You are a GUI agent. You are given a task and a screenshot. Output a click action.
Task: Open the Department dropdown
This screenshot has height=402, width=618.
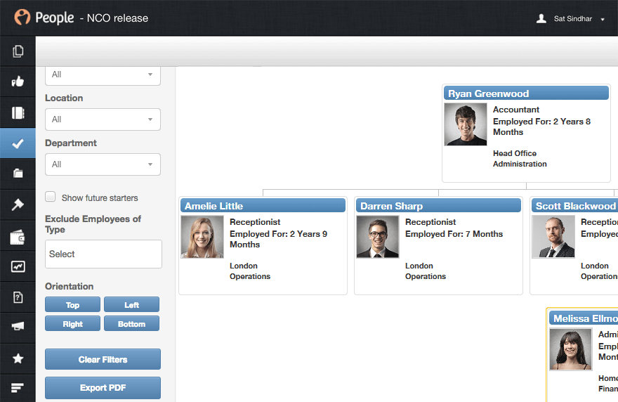(x=103, y=164)
